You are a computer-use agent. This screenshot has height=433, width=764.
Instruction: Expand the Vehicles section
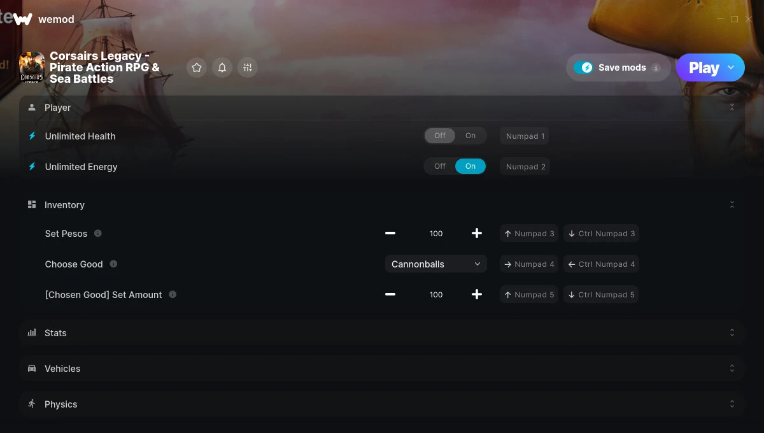tap(382, 369)
